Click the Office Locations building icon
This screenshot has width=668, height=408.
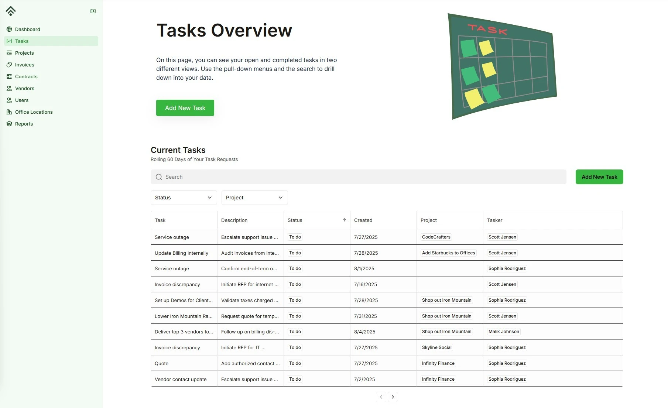(9, 112)
